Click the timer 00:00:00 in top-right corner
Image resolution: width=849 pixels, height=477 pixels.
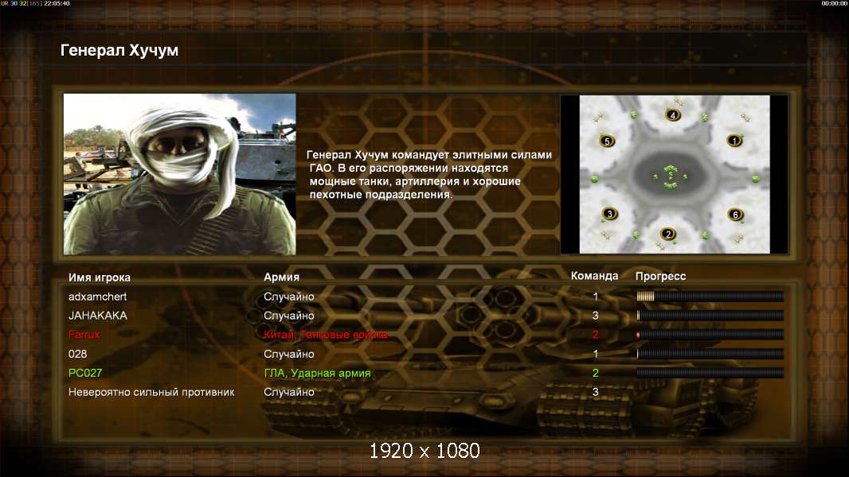pyautogui.click(x=835, y=3)
